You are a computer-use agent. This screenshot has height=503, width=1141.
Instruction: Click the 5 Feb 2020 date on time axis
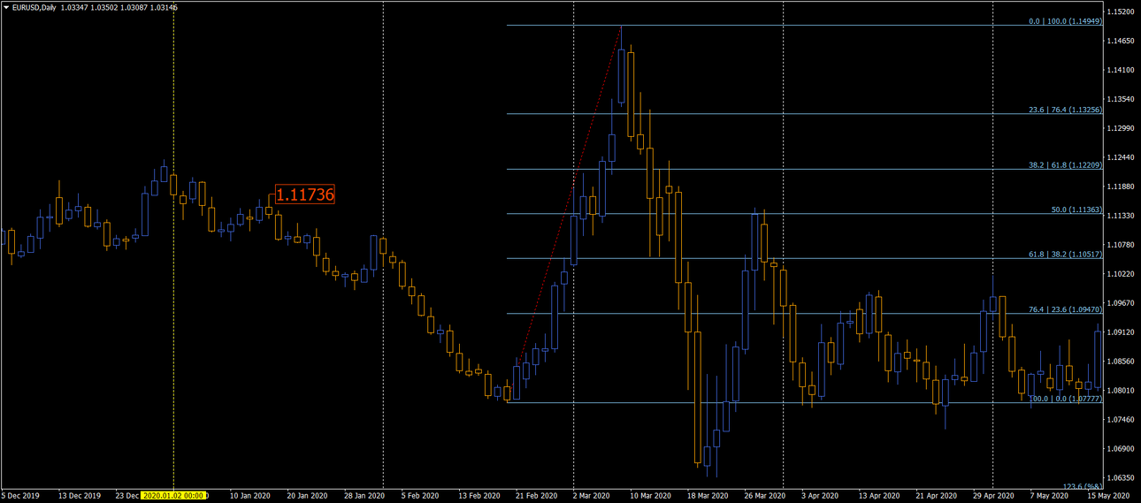[419, 496]
